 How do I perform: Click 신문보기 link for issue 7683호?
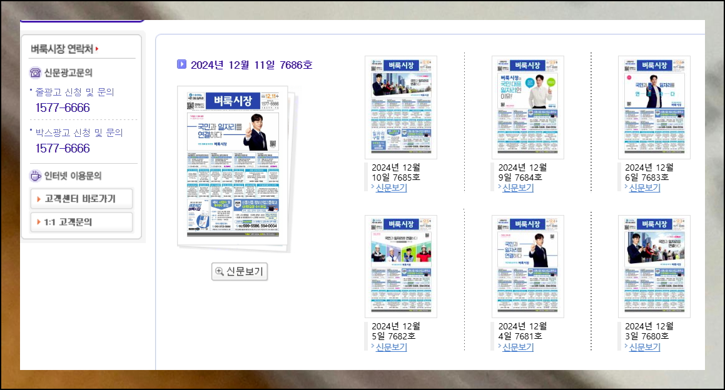pyautogui.click(x=644, y=187)
